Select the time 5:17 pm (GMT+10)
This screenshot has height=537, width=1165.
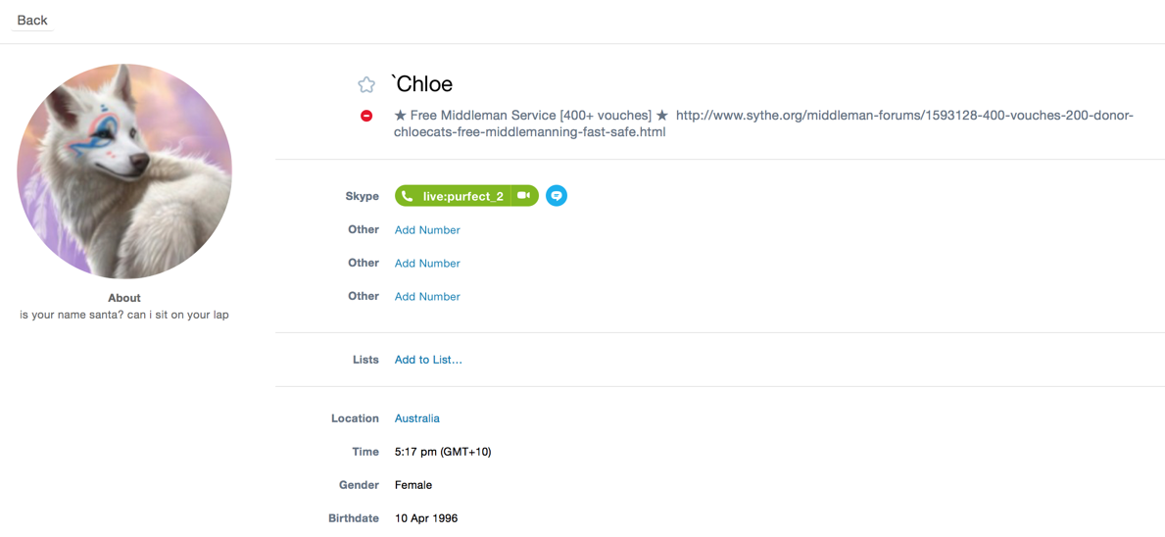click(x=443, y=452)
